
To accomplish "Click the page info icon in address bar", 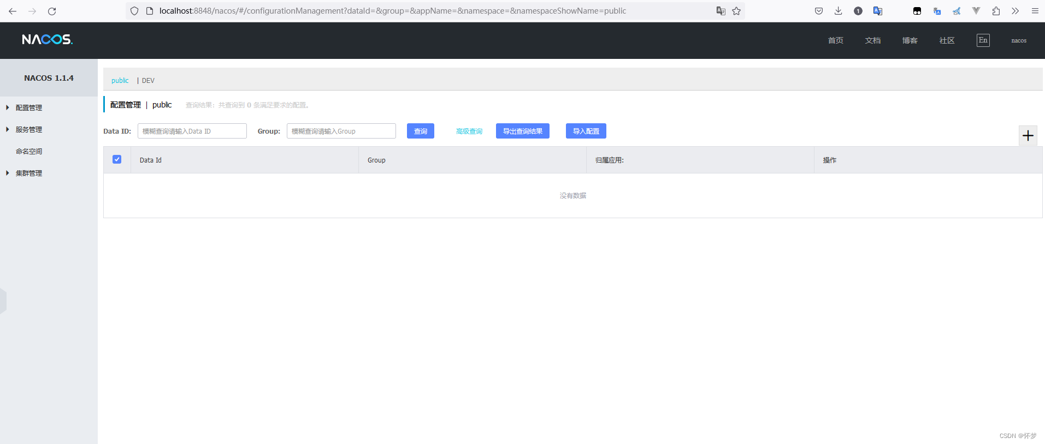I will tap(149, 11).
